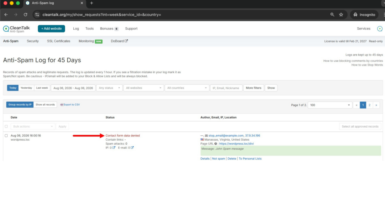Switch to the SSL Certificates tab

click(x=58, y=41)
